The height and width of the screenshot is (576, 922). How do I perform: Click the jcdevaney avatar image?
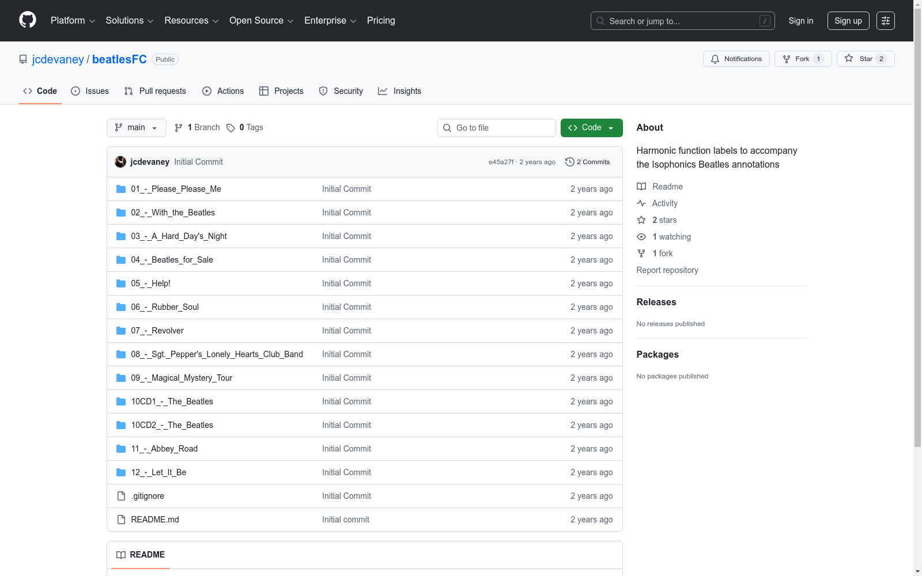pyautogui.click(x=120, y=162)
